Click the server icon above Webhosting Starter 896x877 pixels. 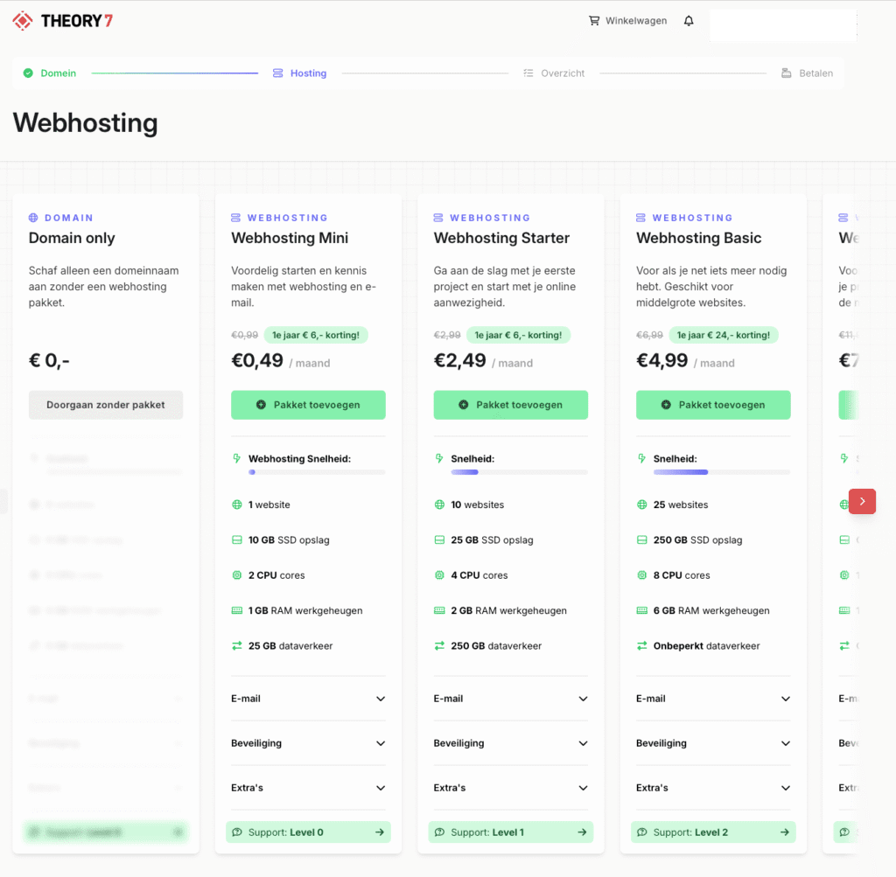click(438, 218)
